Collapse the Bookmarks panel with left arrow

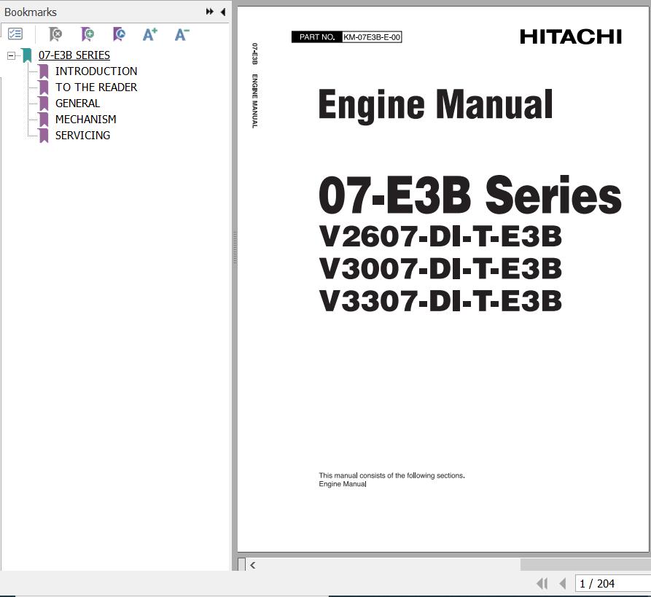[223, 12]
